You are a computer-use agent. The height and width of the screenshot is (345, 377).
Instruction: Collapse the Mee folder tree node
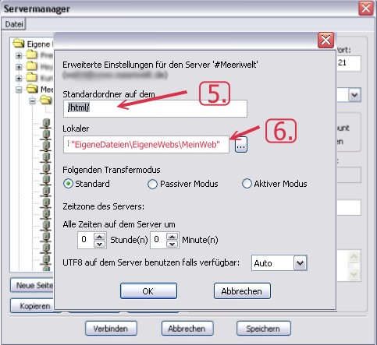point(19,90)
